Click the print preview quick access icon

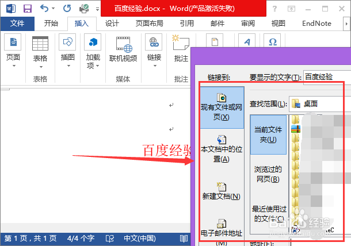pyautogui.click(x=84, y=9)
